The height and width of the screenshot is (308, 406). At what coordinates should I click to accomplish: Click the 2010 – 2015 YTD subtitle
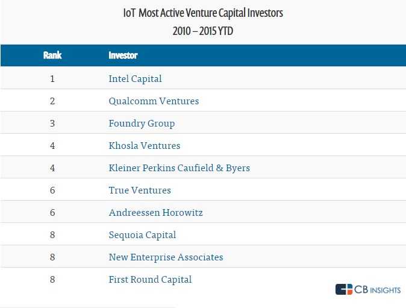click(x=202, y=31)
